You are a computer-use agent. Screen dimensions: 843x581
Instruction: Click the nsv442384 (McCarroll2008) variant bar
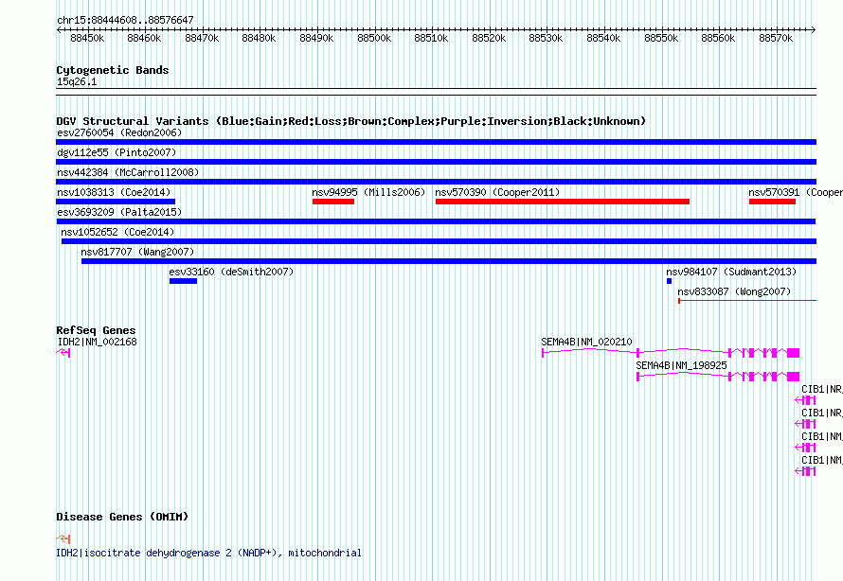(x=436, y=182)
